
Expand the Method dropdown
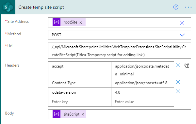pyautogui.click(x=182, y=35)
